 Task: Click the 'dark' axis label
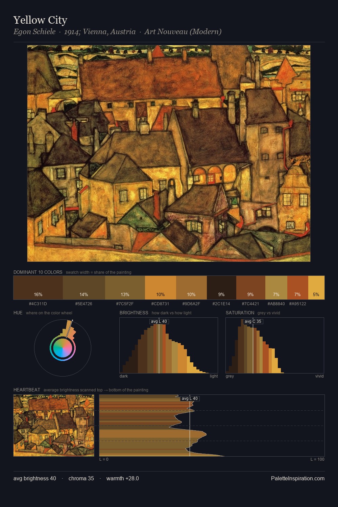124,376
